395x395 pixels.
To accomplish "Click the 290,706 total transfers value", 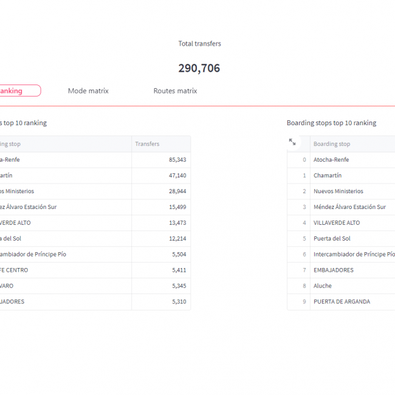I will tap(199, 68).
